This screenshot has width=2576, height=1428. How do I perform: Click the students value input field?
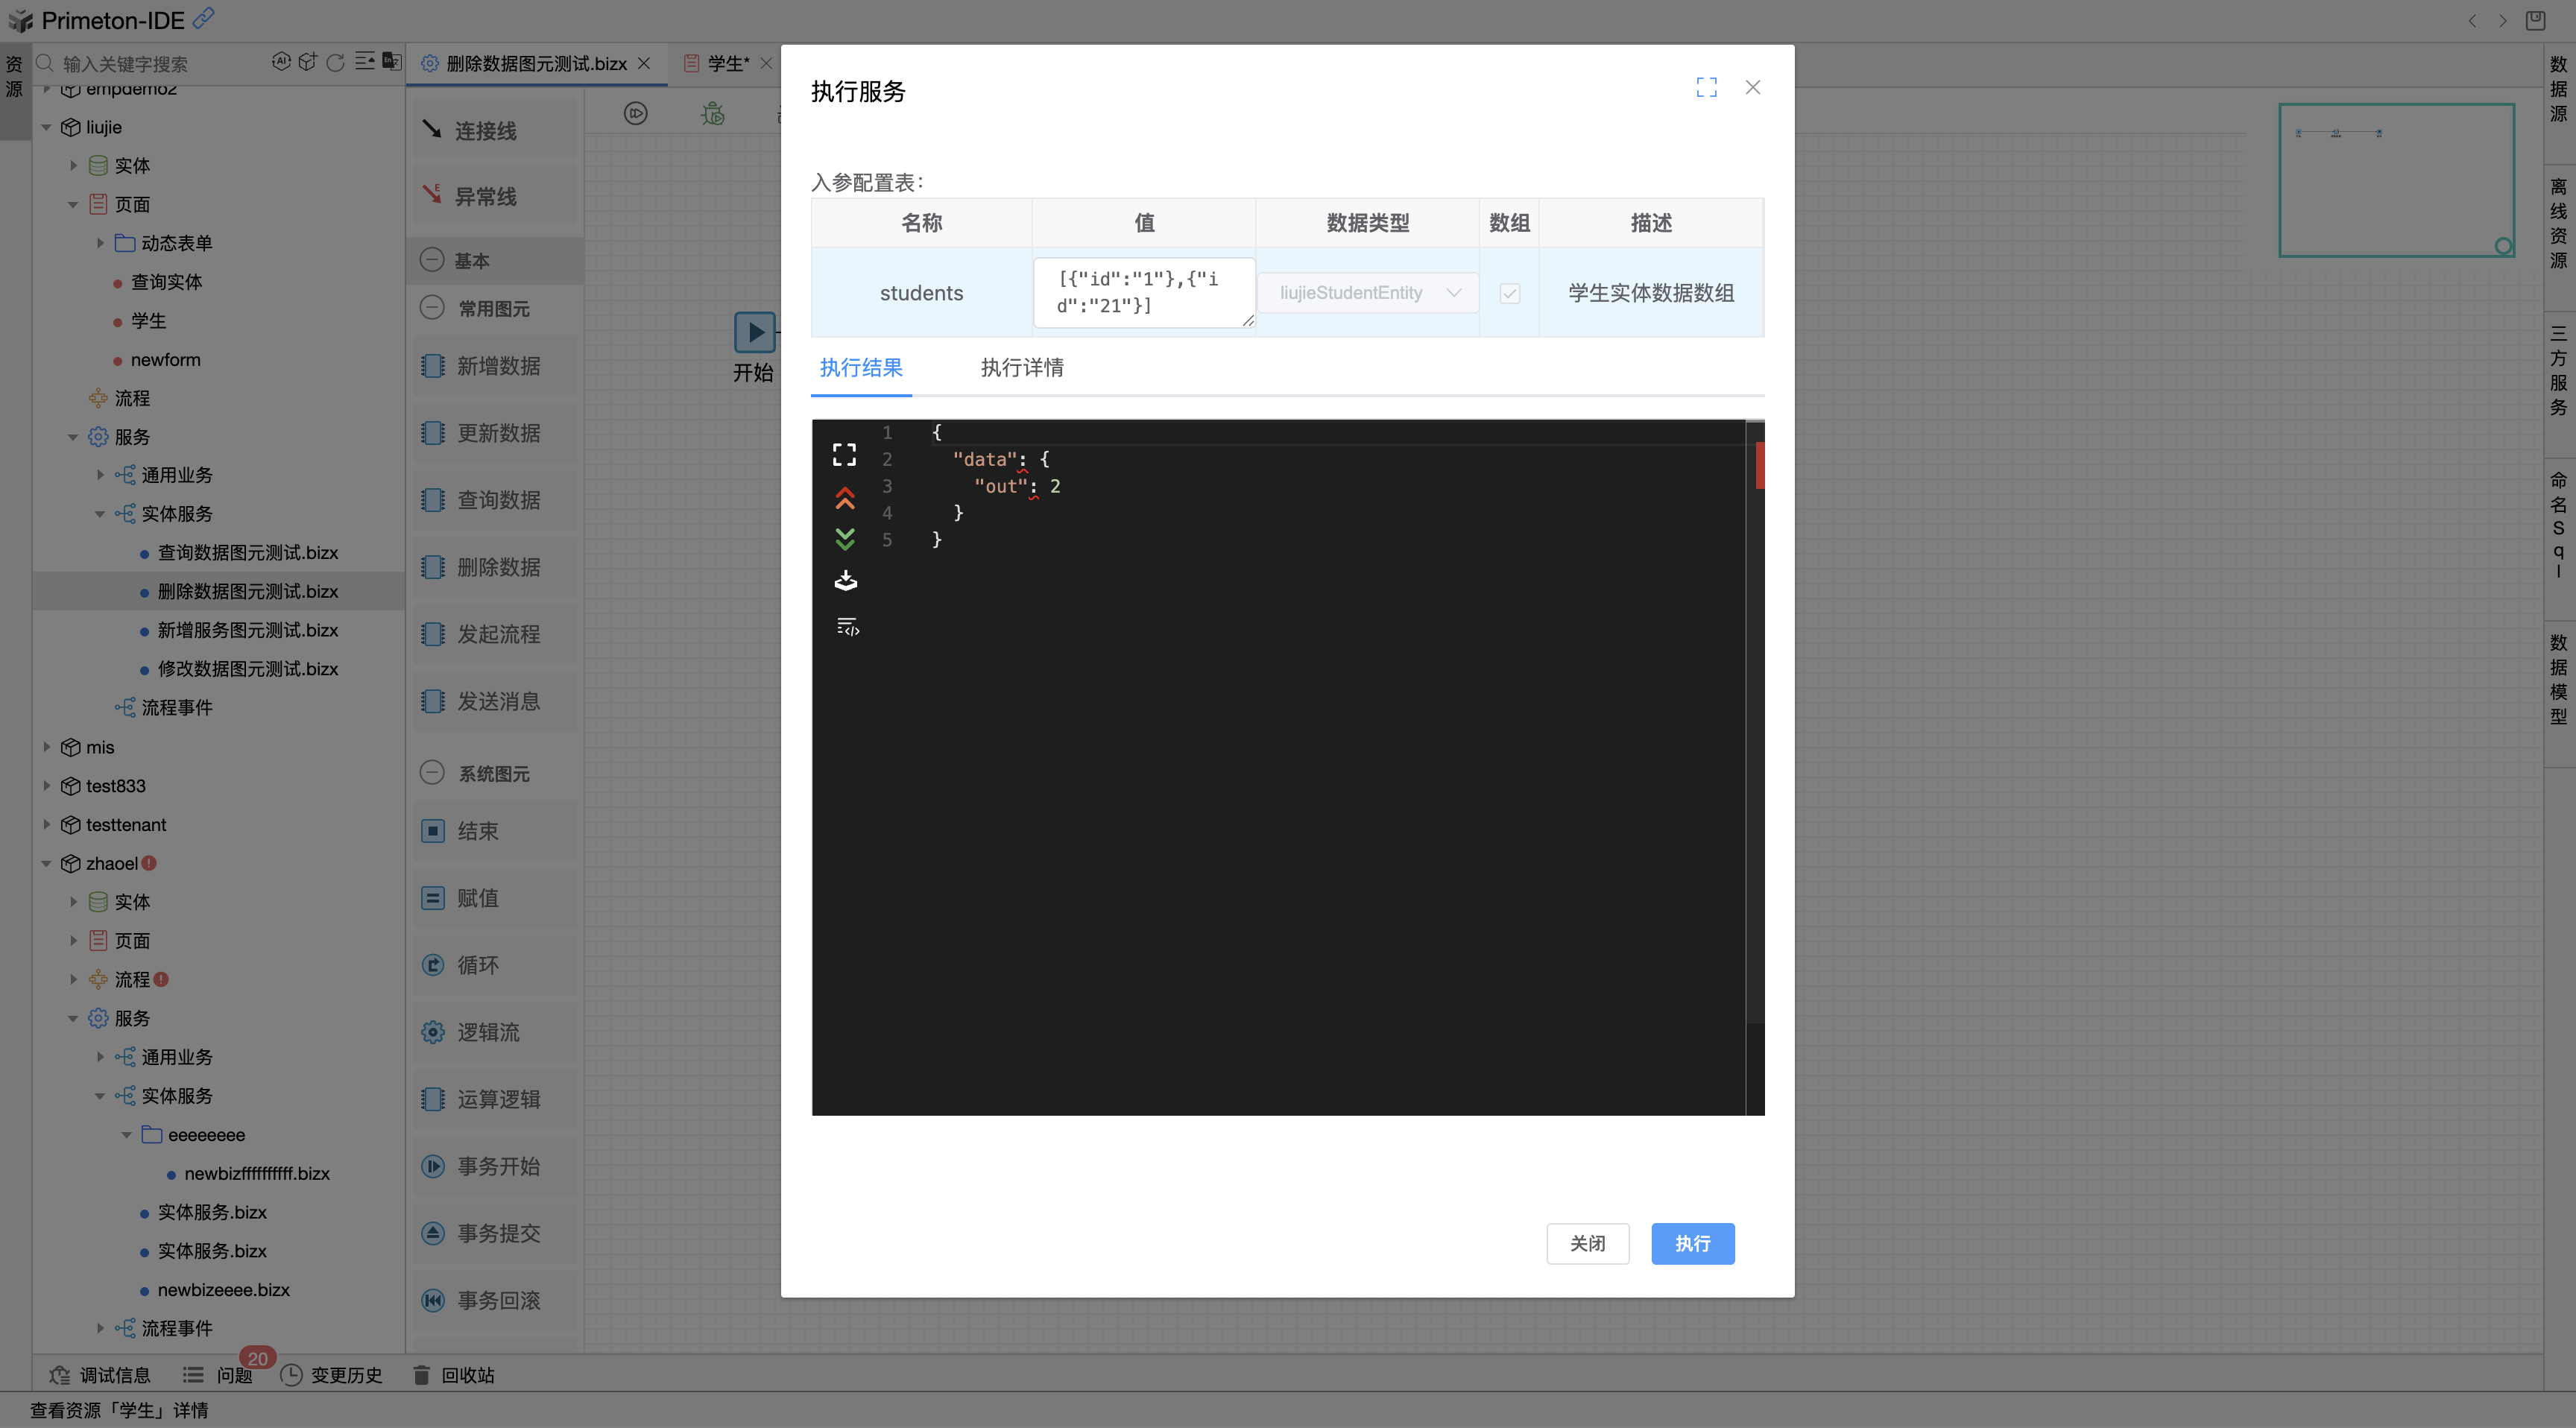coord(1143,292)
